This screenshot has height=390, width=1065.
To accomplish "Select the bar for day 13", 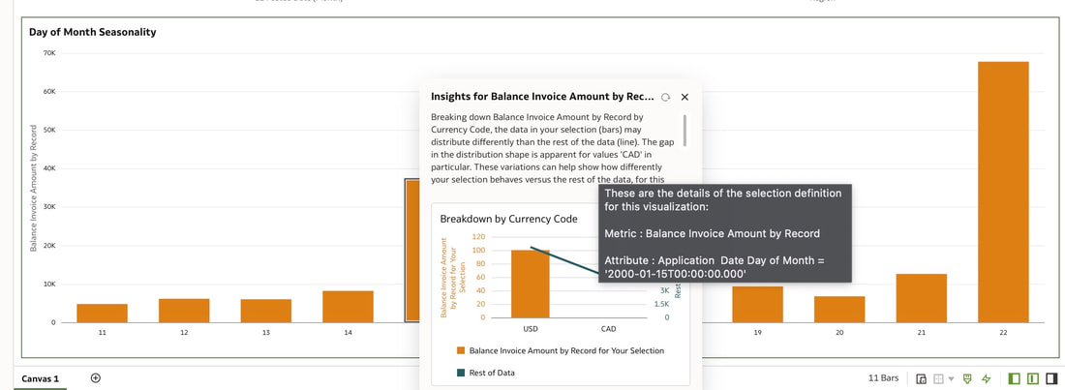I will 265,312.
